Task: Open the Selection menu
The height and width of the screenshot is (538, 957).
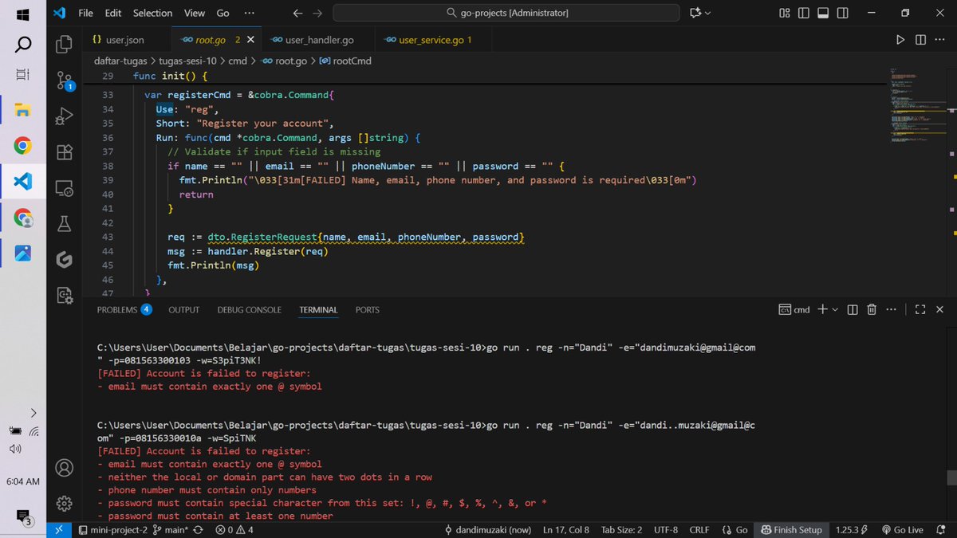Action: (x=152, y=13)
